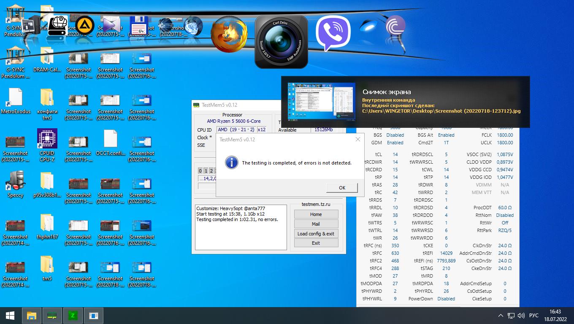Screen dimensions: 574x324
Task: Click the green Z taskbar icon
Action: [x=73, y=316]
